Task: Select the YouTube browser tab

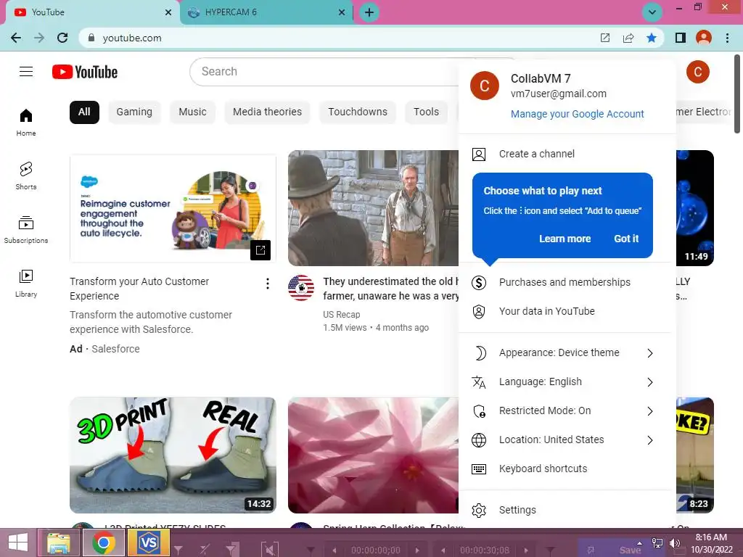Action: [92, 12]
